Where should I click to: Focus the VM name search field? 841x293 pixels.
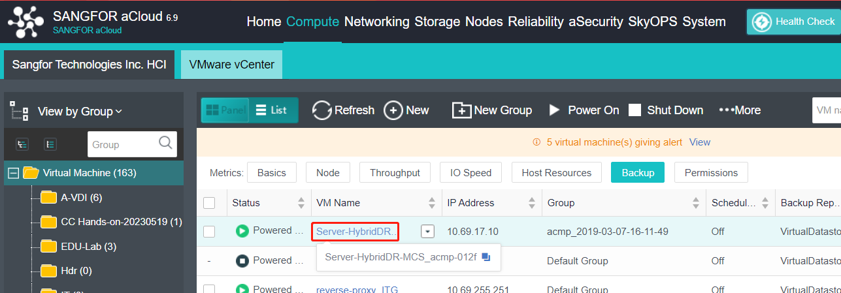(827, 110)
